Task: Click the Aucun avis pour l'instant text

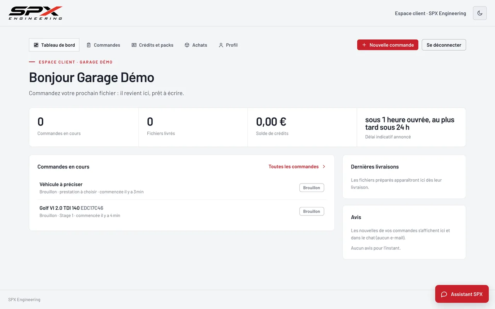Action: coord(376,248)
